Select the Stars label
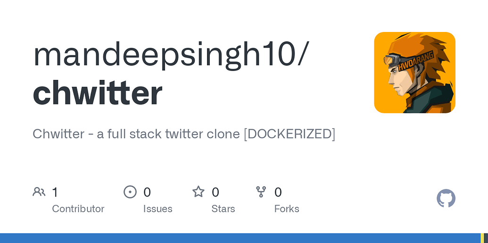This screenshot has width=488, height=243. tap(223, 209)
